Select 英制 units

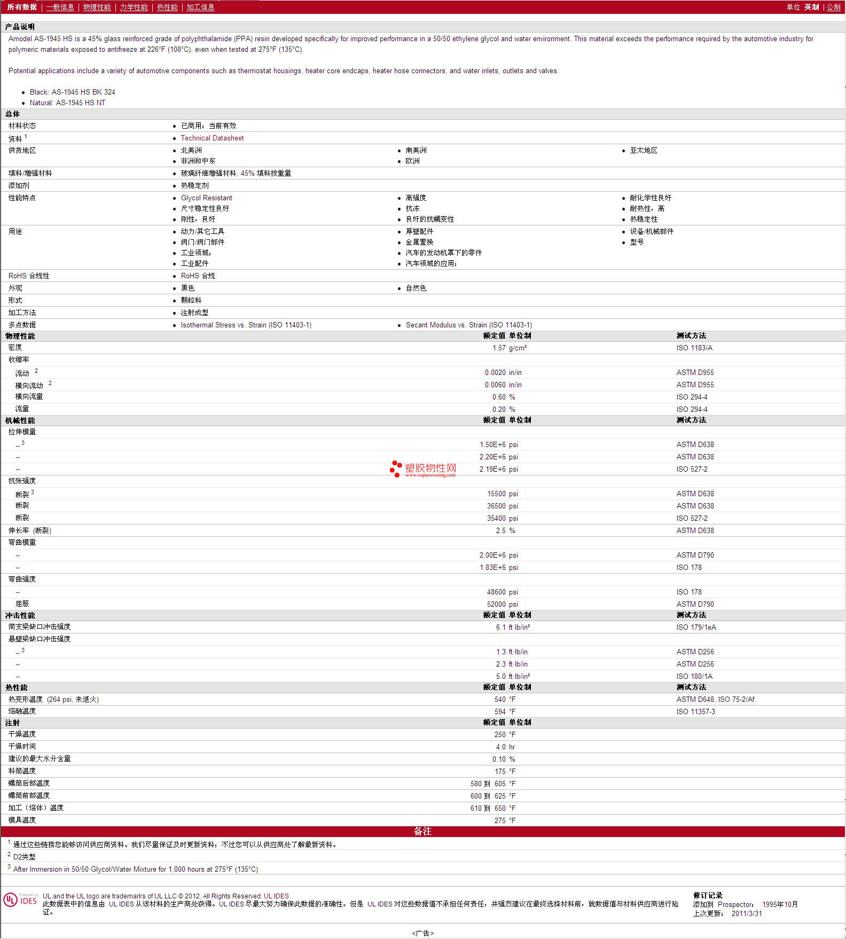tap(812, 7)
